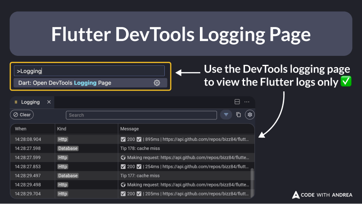
Task: Click the Http tag in the 14:28:29.704 row
Action: click(63, 194)
